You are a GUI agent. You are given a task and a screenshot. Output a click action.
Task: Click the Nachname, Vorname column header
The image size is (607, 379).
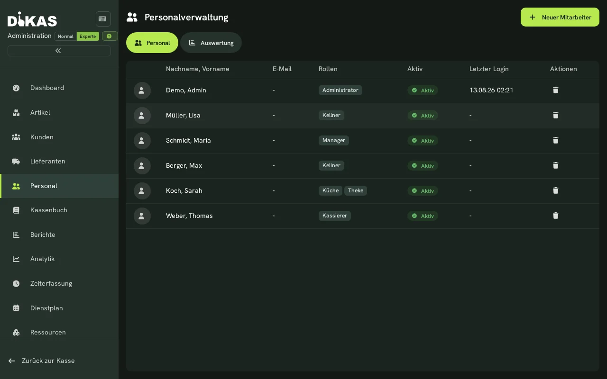coord(198,69)
